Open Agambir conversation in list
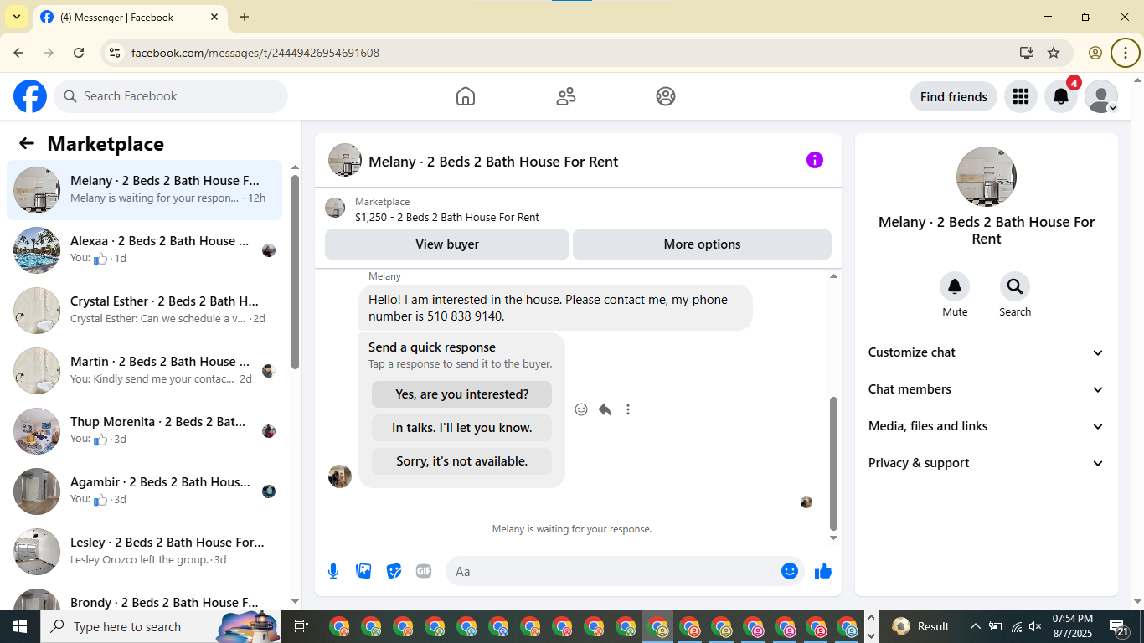This screenshot has width=1144, height=643. 145,491
